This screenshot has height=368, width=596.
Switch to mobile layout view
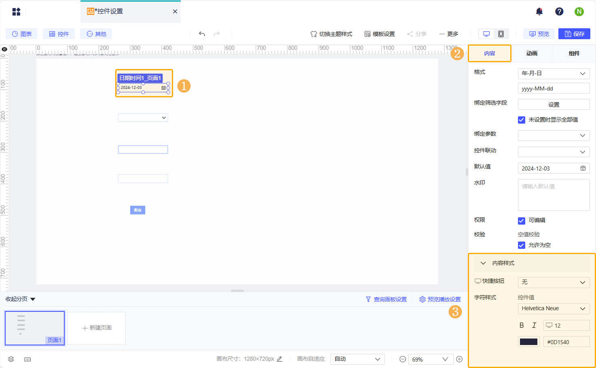click(x=501, y=34)
